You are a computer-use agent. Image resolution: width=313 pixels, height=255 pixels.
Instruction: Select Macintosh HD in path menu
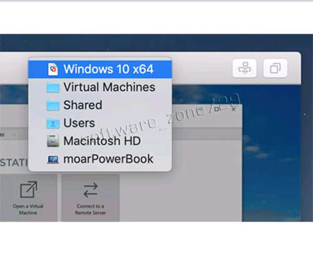tap(100, 141)
